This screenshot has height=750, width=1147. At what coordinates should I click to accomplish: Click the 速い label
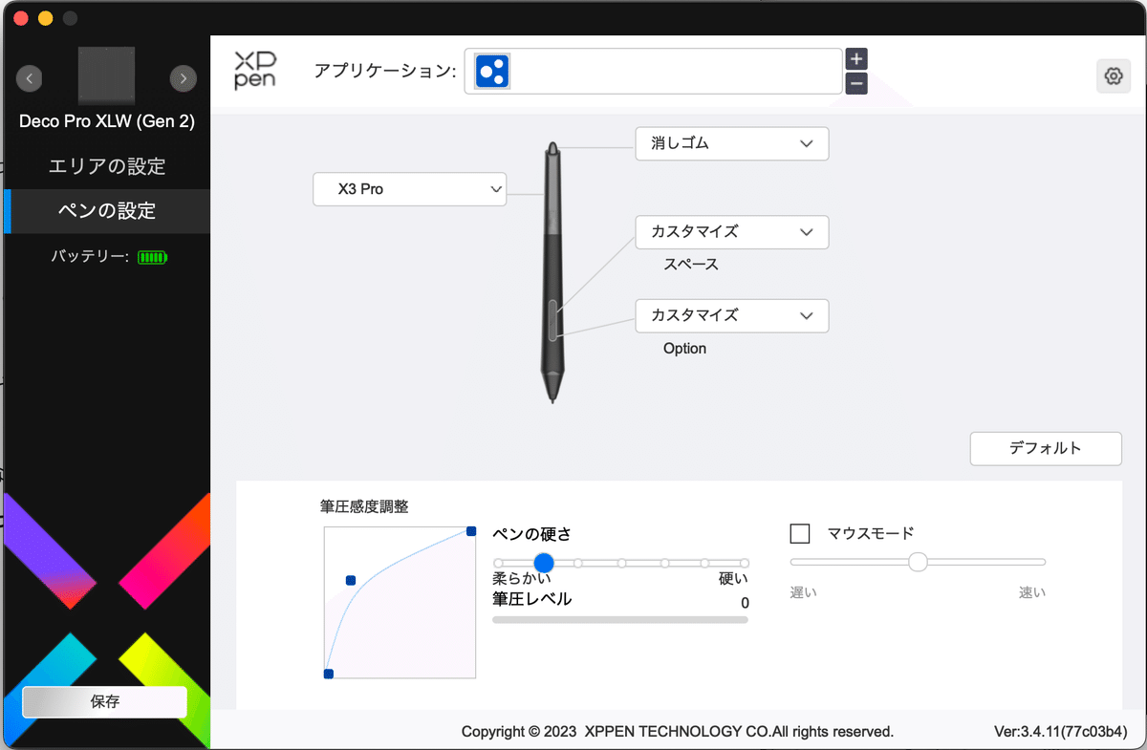[1032, 592]
